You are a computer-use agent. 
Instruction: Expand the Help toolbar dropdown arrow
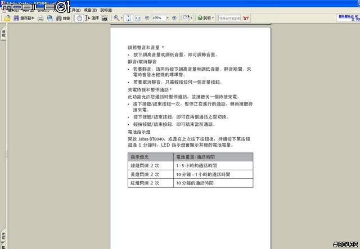coord(213,18)
